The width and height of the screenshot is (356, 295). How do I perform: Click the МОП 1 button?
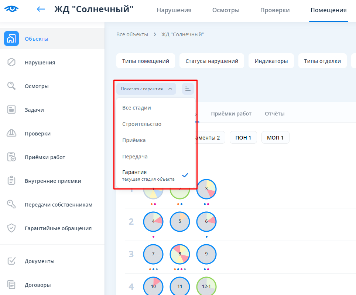[x=275, y=138]
